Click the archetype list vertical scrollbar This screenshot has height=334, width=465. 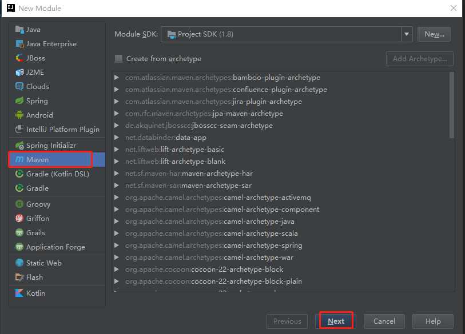tap(452, 106)
